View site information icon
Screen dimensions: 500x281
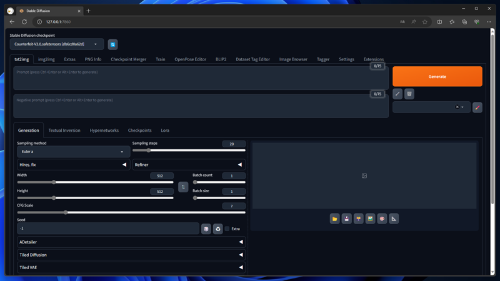(39, 22)
